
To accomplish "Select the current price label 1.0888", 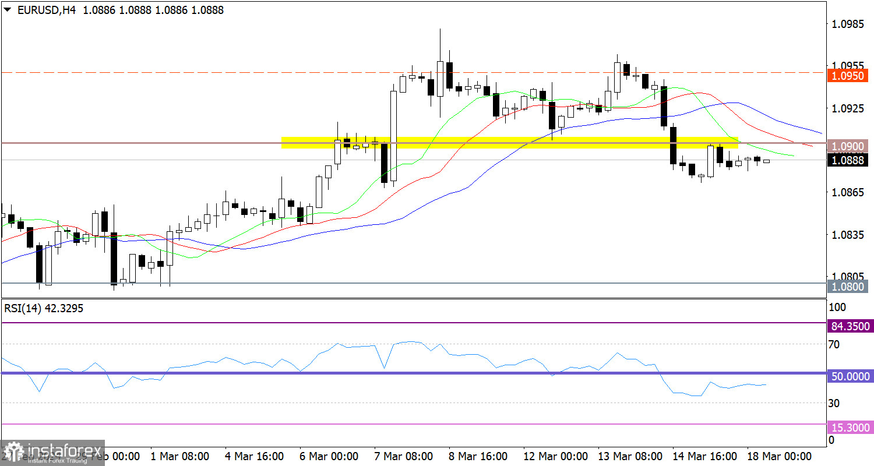I will tap(849, 160).
